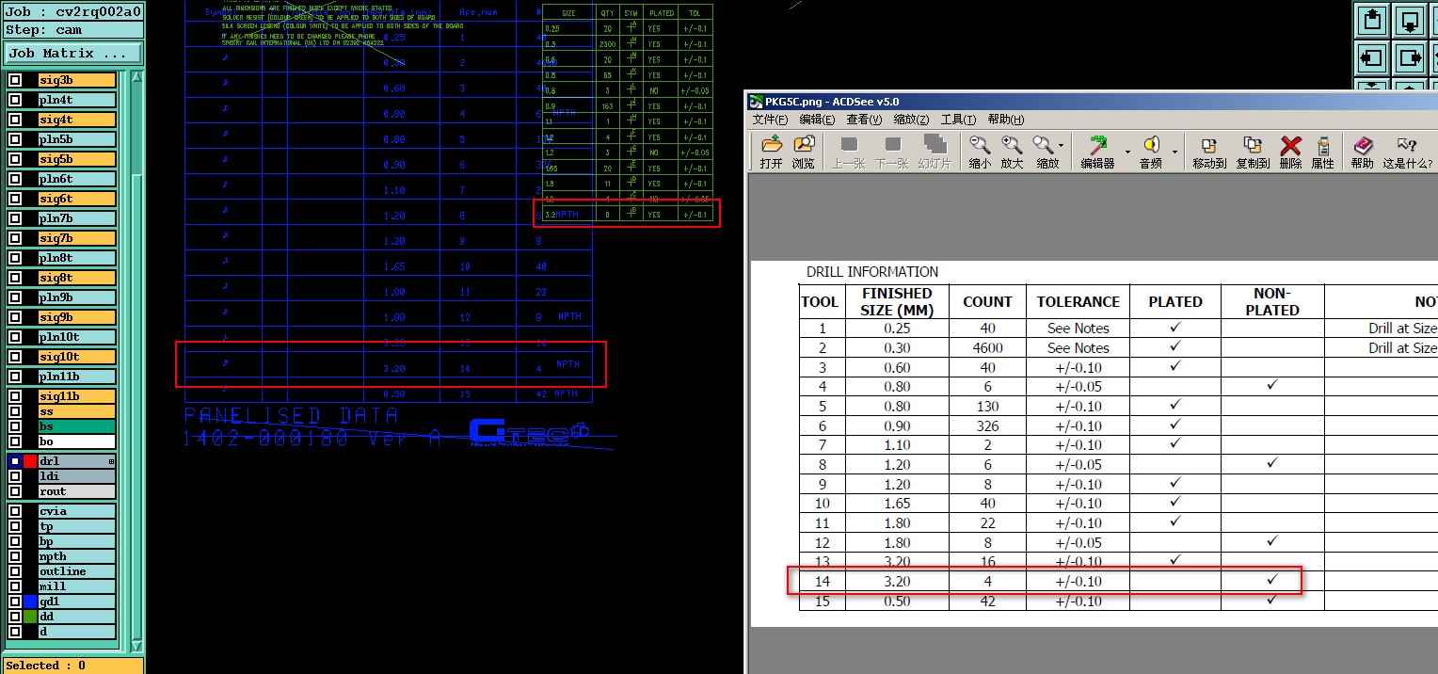Open the 文件(F) menu
The image size is (1438, 674).
(x=770, y=120)
